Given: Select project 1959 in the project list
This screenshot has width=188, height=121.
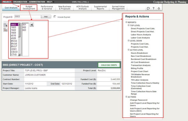Looking at the screenshot, I should (14, 33).
